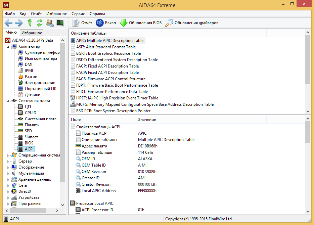This screenshot has height=225, width=314.
Task: Select the CPUID tree item
Action: [x=31, y=113]
